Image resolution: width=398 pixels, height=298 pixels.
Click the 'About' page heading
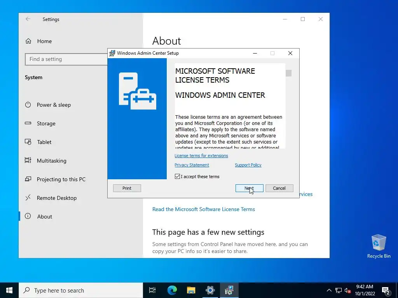166,41
